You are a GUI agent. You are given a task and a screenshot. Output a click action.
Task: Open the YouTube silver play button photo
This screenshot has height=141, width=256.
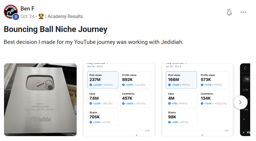pyautogui.click(x=40, y=100)
